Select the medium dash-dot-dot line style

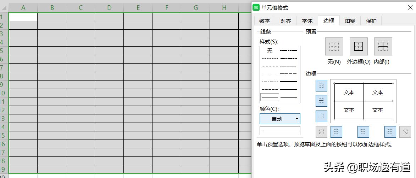tap(289, 51)
